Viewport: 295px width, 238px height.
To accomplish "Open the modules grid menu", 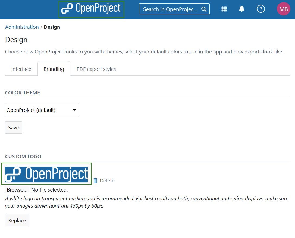I will [x=224, y=9].
